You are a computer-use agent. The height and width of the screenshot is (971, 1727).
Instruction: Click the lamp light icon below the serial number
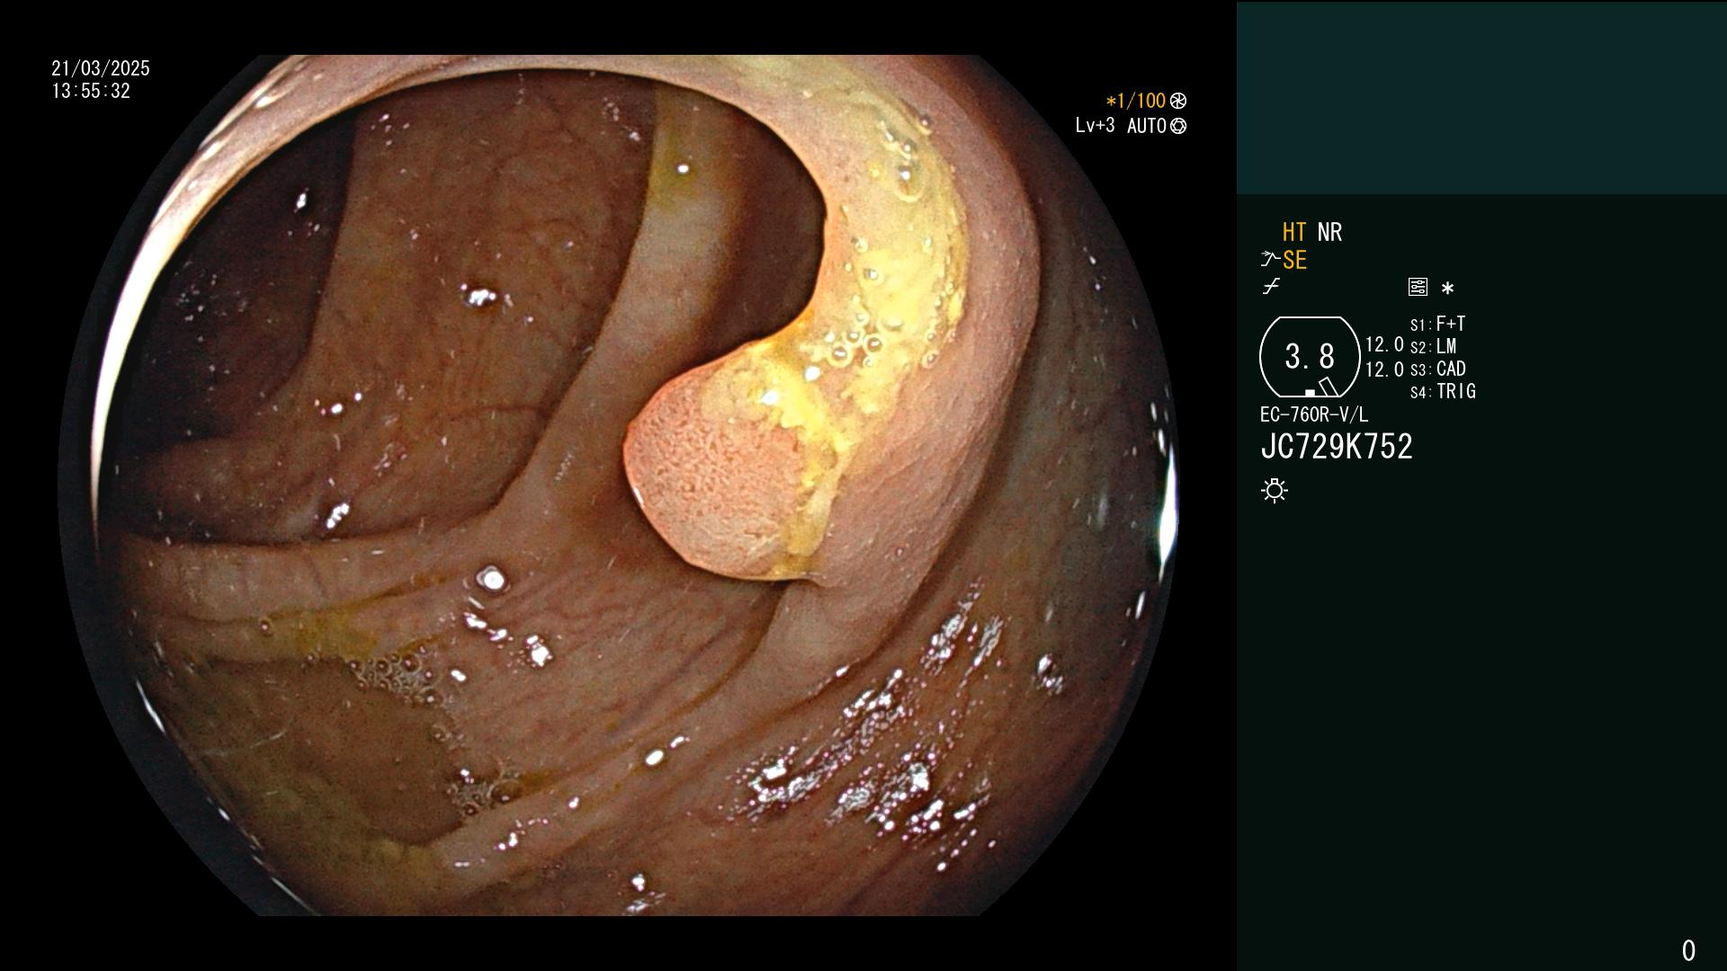[1275, 490]
